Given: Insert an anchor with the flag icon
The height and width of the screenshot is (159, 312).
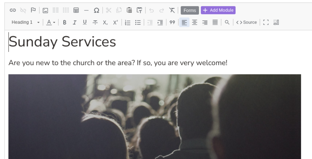Looking at the screenshot, I should pos(33,10).
